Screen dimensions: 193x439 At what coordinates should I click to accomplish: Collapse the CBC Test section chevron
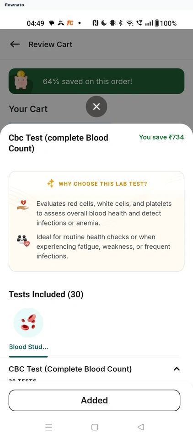tap(177, 369)
